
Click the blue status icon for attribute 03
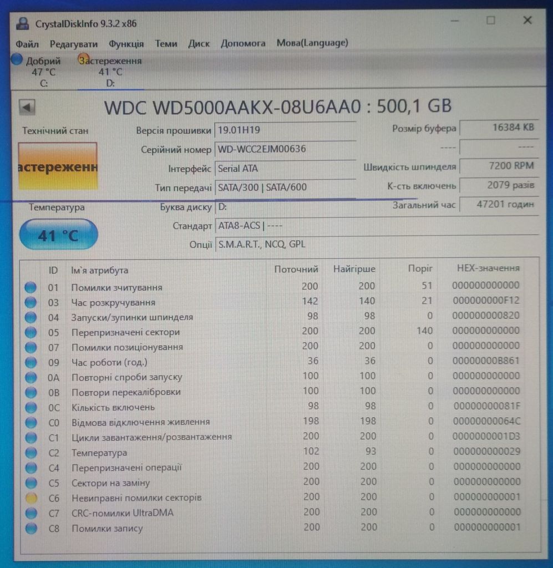[x=31, y=302]
